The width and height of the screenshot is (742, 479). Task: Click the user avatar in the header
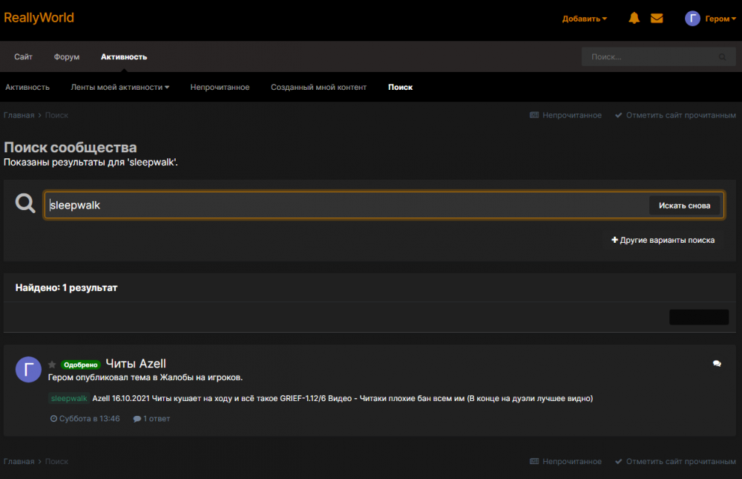tap(692, 19)
